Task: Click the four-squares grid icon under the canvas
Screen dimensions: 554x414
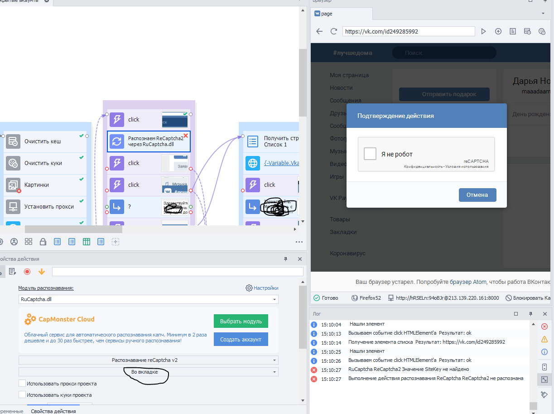Action: click(x=29, y=242)
